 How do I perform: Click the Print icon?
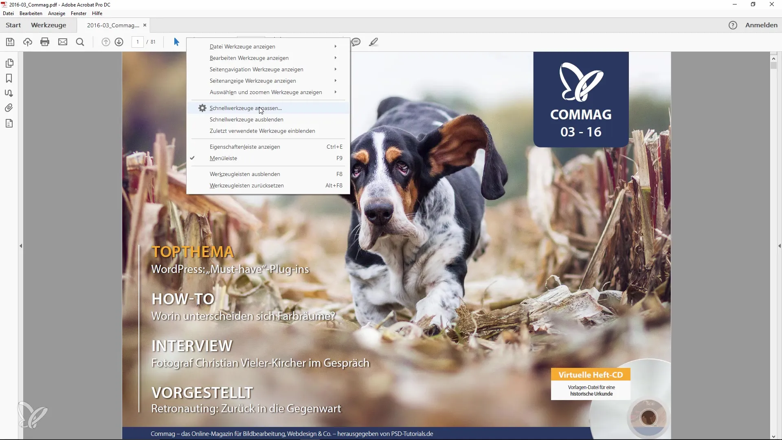(x=45, y=42)
